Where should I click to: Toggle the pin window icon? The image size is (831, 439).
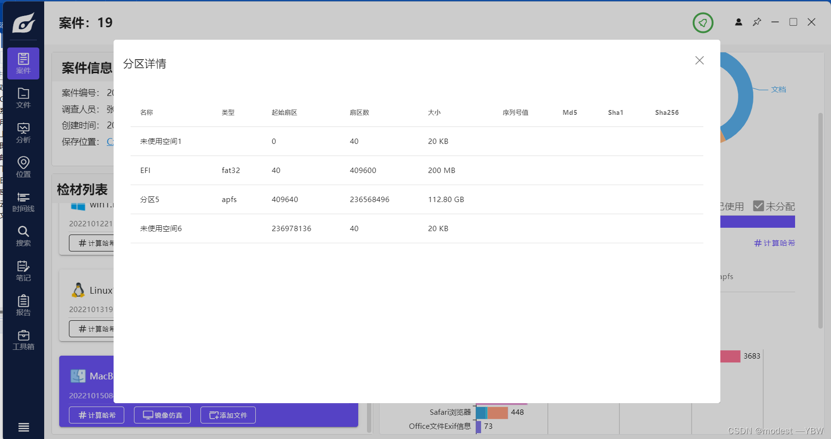pyautogui.click(x=757, y=22)
